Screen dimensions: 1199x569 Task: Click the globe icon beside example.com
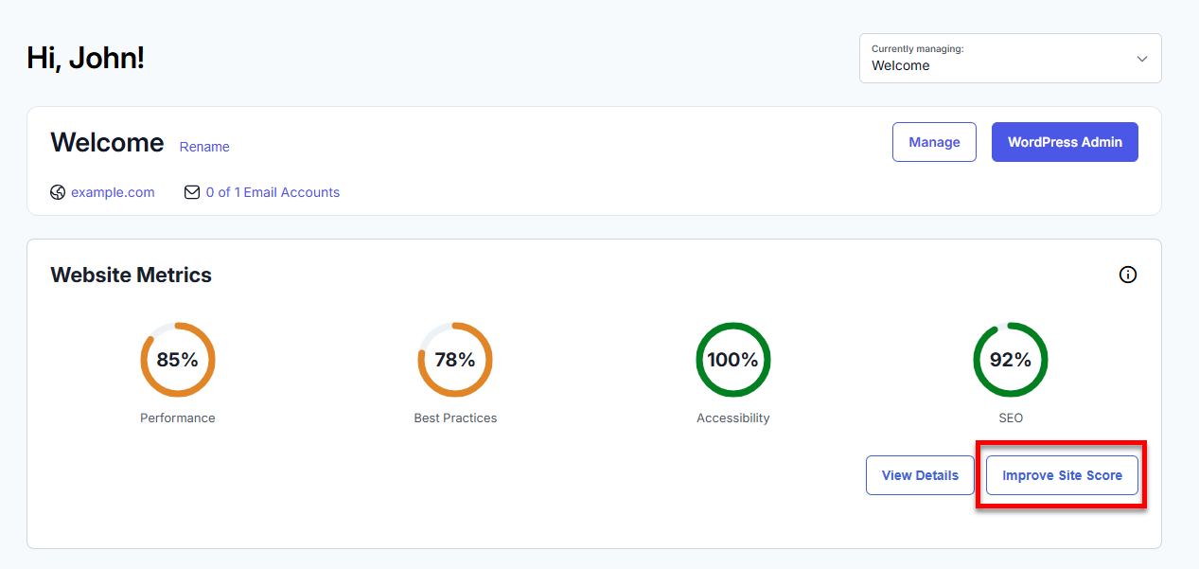tap(58, 192)
